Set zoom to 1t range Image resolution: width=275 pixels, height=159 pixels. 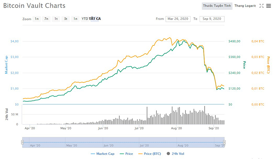[x=56, y=19]
